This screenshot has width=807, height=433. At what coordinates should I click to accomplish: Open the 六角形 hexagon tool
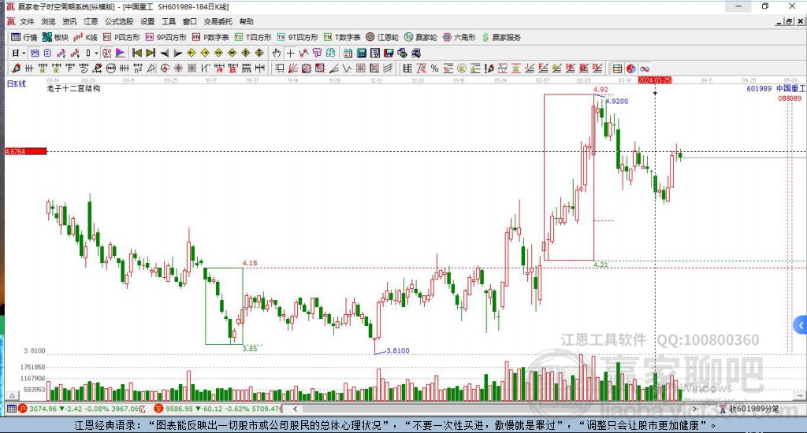pyautogui.click(x=459, y=37)
